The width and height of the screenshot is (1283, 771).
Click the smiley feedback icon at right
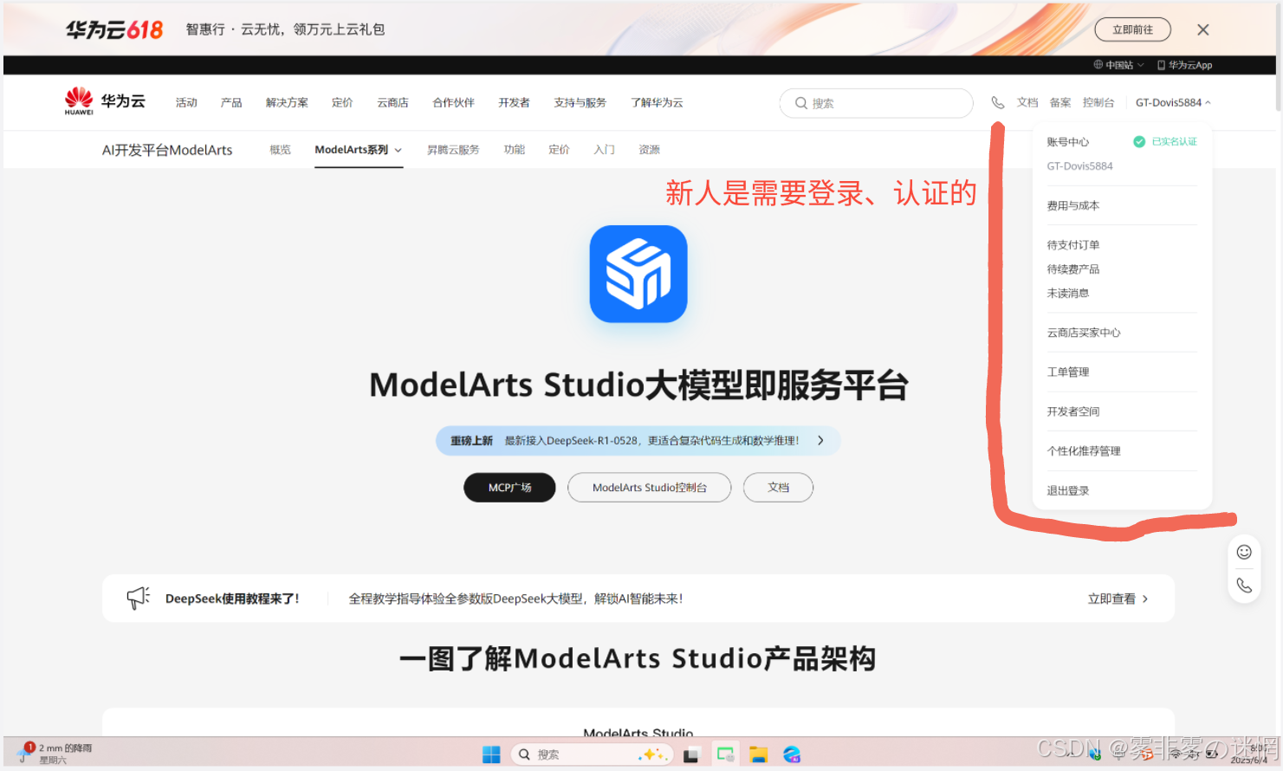pyautogui.click(x=1244, y=552)
